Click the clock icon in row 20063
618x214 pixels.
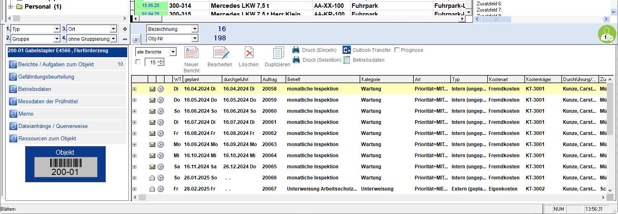tap(161, 144)
